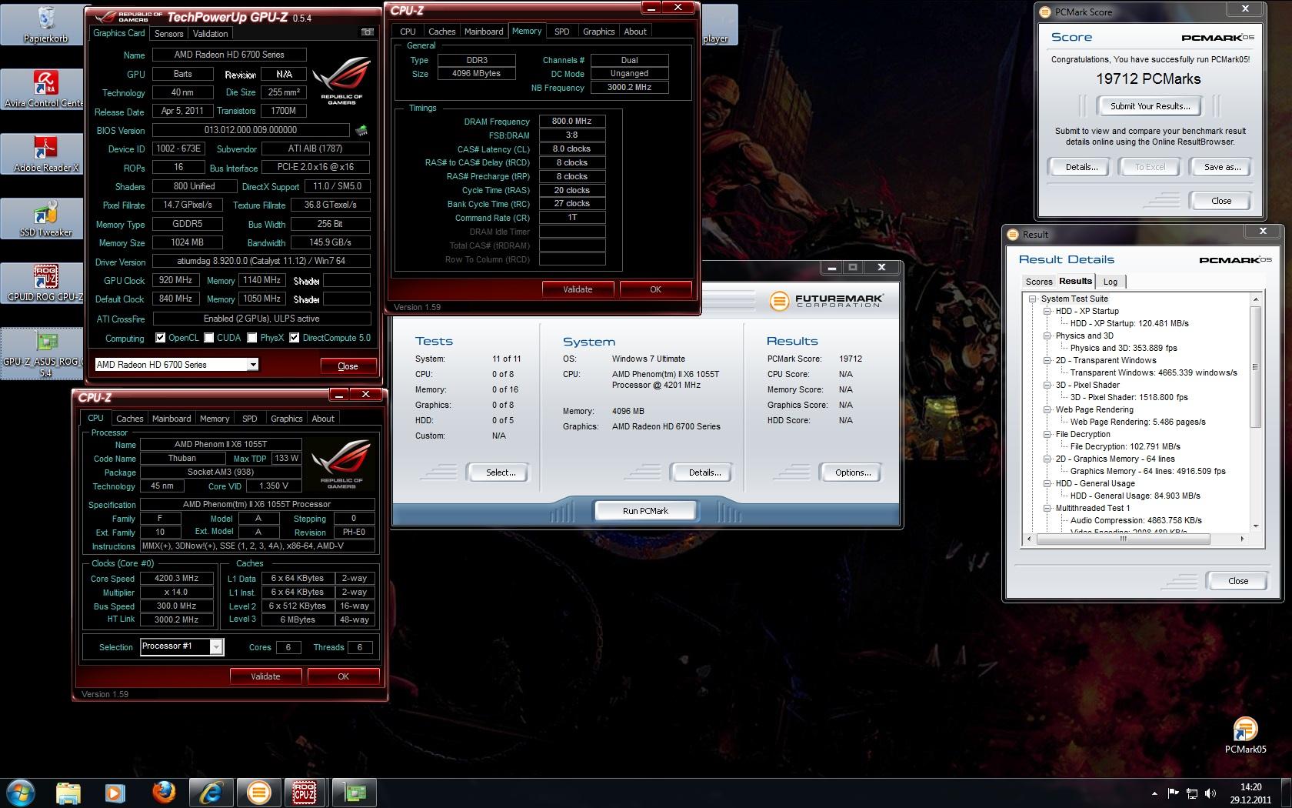1292x808 pixels.
Task: Show hidden tray icons arrow
Action: pos(1154,793)
